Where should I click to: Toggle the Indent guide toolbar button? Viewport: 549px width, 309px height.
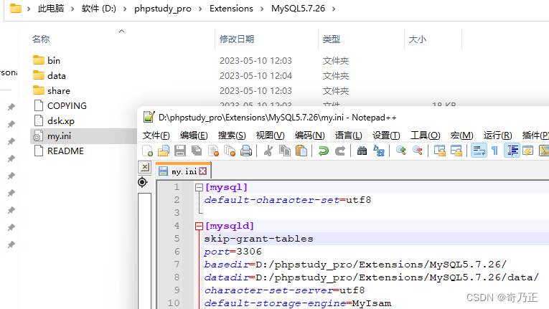coord(512,151)
